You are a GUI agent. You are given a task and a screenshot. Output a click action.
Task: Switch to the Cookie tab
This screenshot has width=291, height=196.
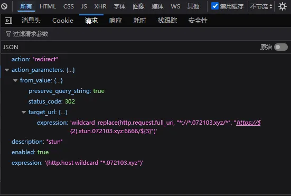pos(63,21)
